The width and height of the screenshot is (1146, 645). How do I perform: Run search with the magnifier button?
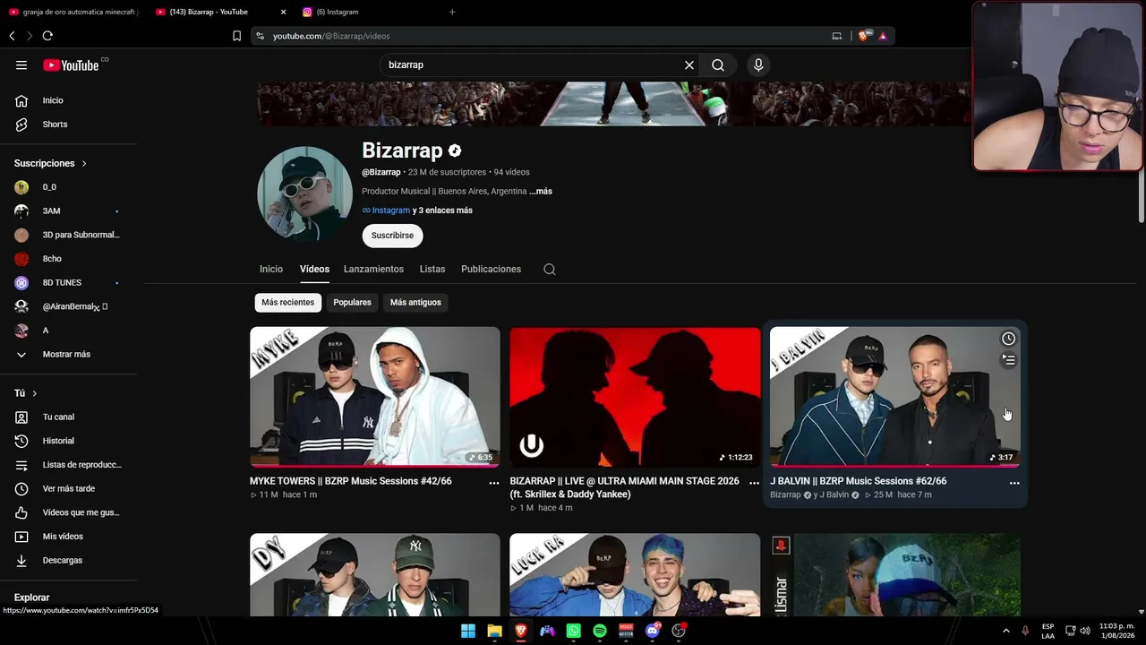[x=718, y=64]
